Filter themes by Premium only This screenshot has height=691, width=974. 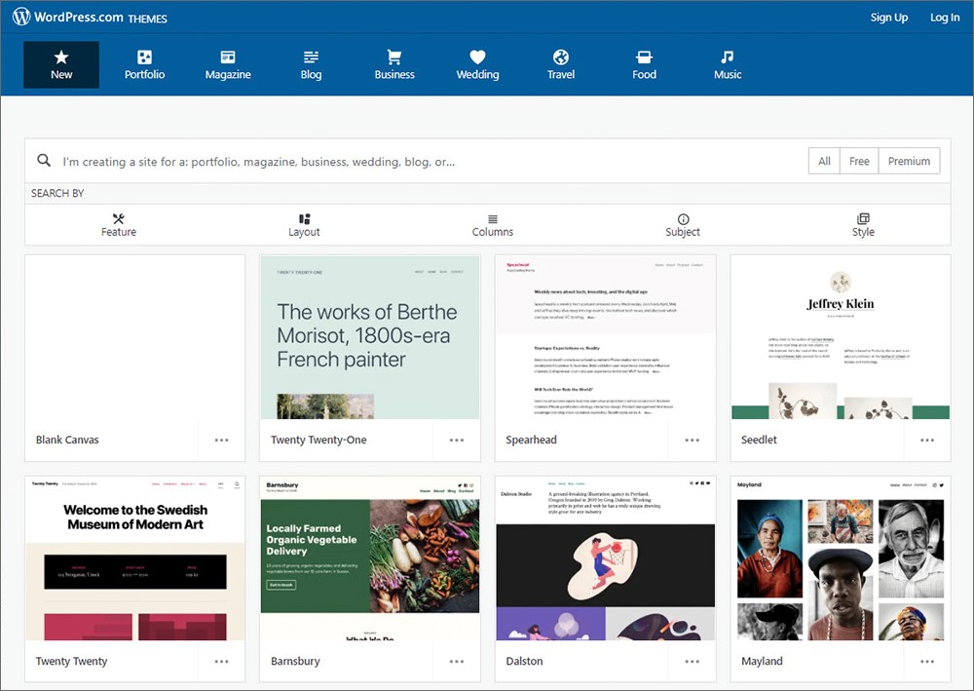tap(909, 162)
